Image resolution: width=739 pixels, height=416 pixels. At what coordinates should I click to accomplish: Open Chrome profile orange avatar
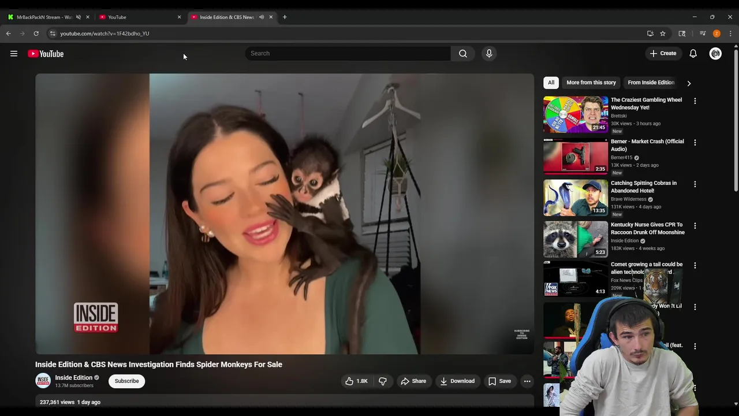[716, 34]
